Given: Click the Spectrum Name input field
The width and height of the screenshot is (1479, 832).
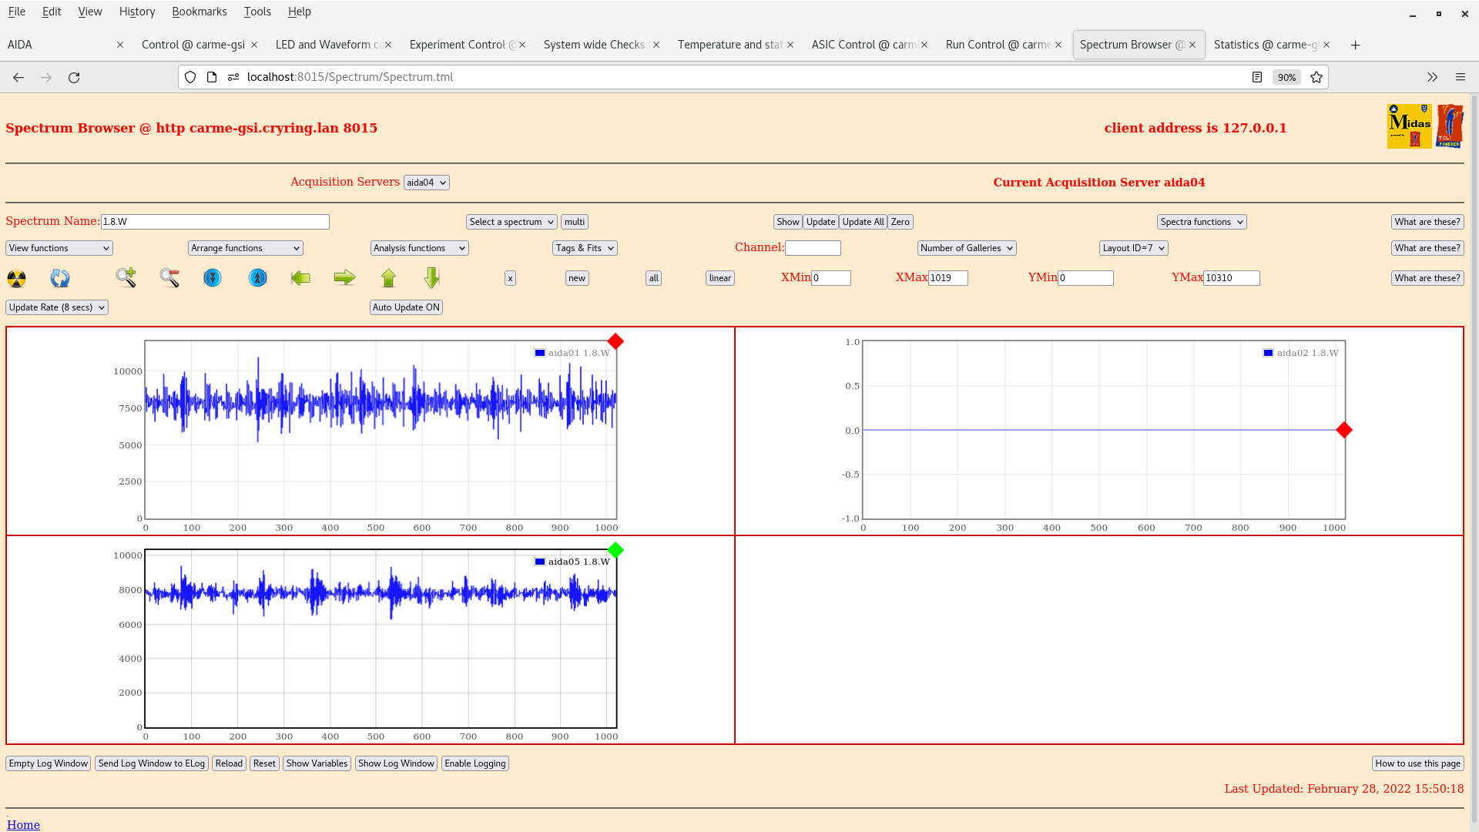Looking at the screenshot, I should 215,222.
